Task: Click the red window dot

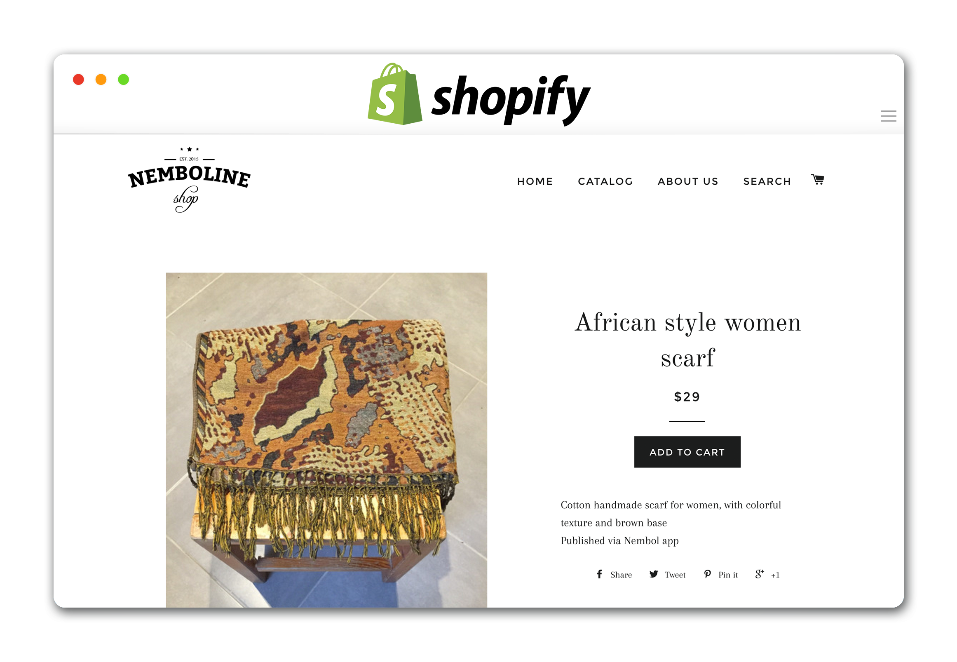Action: 78,79
